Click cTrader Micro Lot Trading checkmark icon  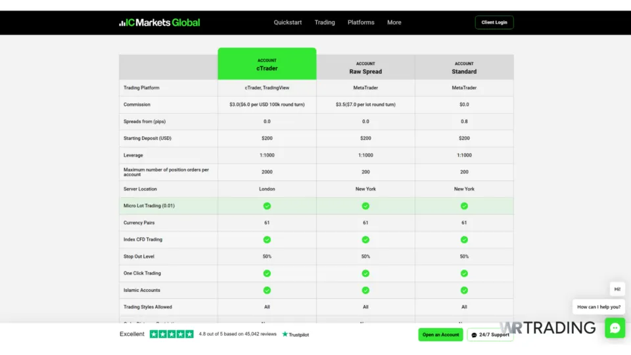click(267, 206)
